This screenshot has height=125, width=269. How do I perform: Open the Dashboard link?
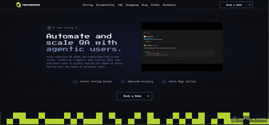tap(169, 5)
